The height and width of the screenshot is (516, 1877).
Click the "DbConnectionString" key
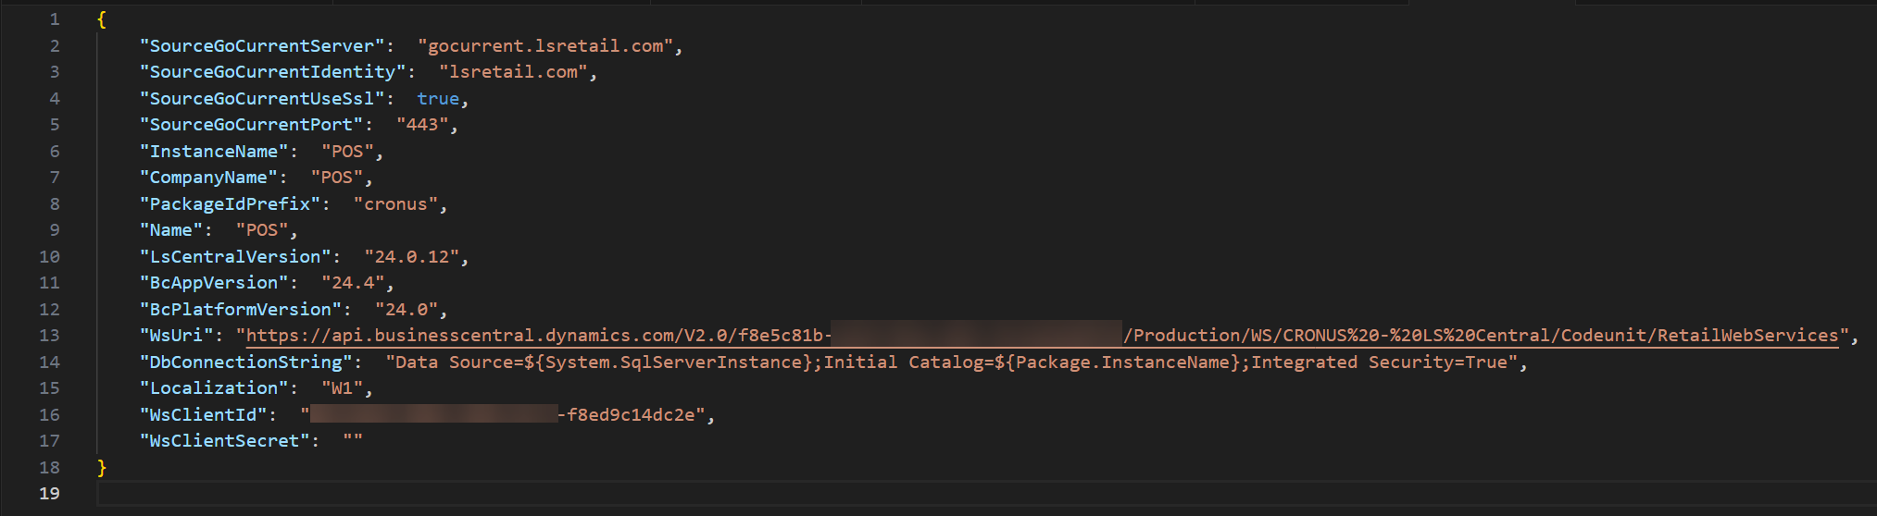(x=245, y=362)
